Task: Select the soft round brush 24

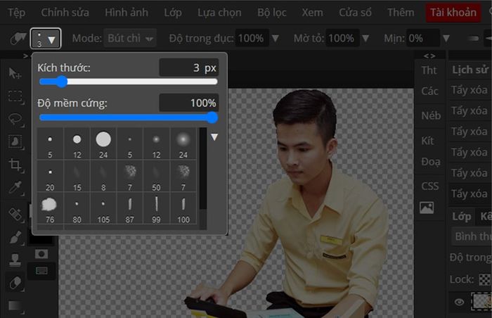Action: coord(183,144)
